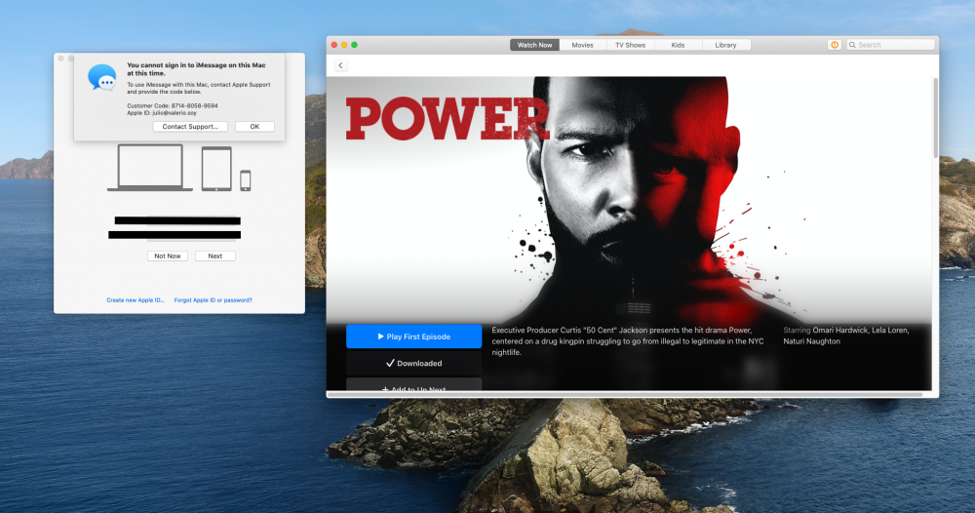Image resolution: width=975 pixels, height=513 pixels.
Task: Click the Power description starting 'Executive Producer'
Action: coord(628,341)
